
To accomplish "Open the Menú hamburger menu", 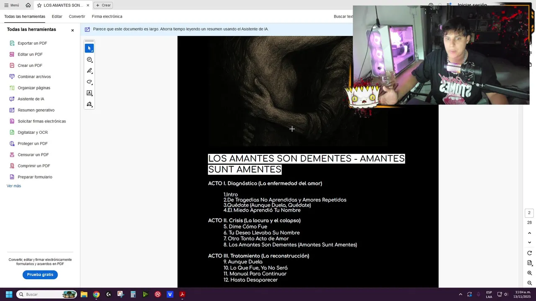I will point(11,5).
